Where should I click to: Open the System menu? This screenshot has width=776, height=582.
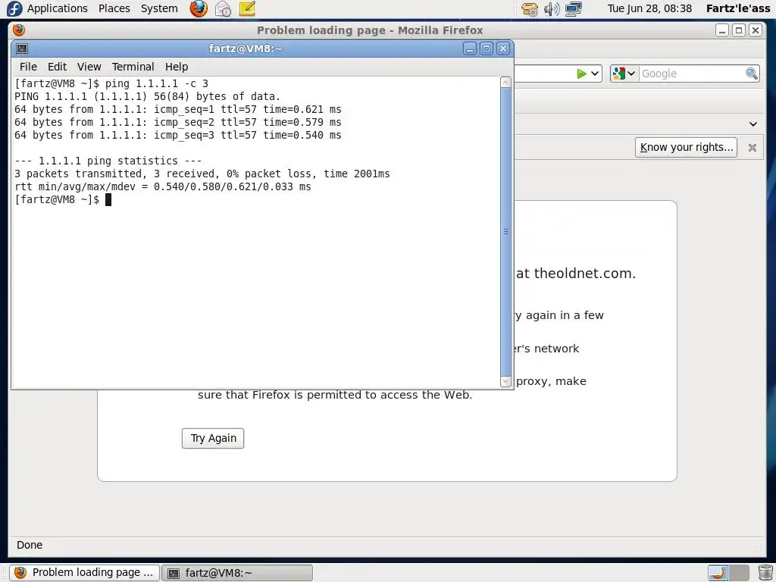click(x=159, y=8)
